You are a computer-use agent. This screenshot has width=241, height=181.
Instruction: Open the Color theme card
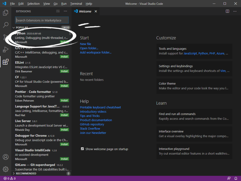coord(194,86)
